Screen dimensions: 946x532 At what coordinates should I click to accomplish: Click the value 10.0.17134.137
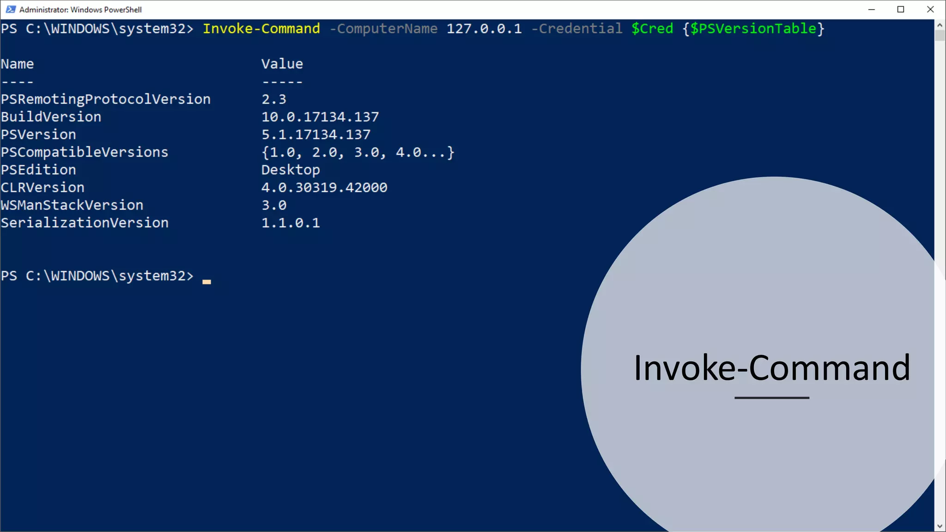coord(320,117)
